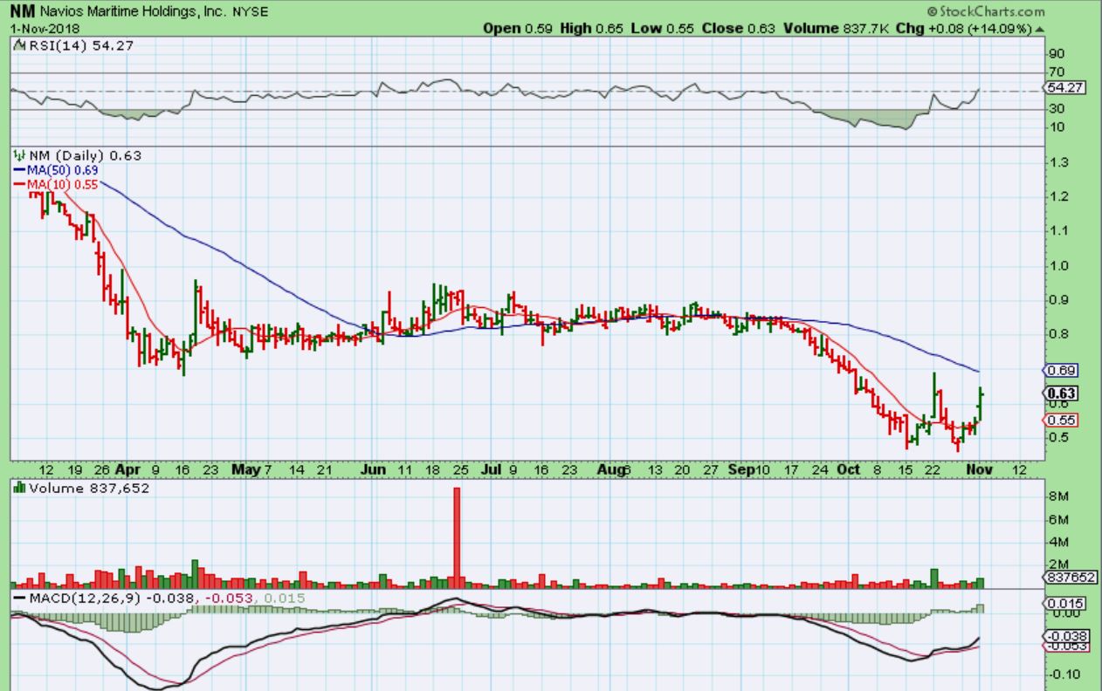
Task: Click the copyright symbol beside StockCharts.com
Action: 931,12
